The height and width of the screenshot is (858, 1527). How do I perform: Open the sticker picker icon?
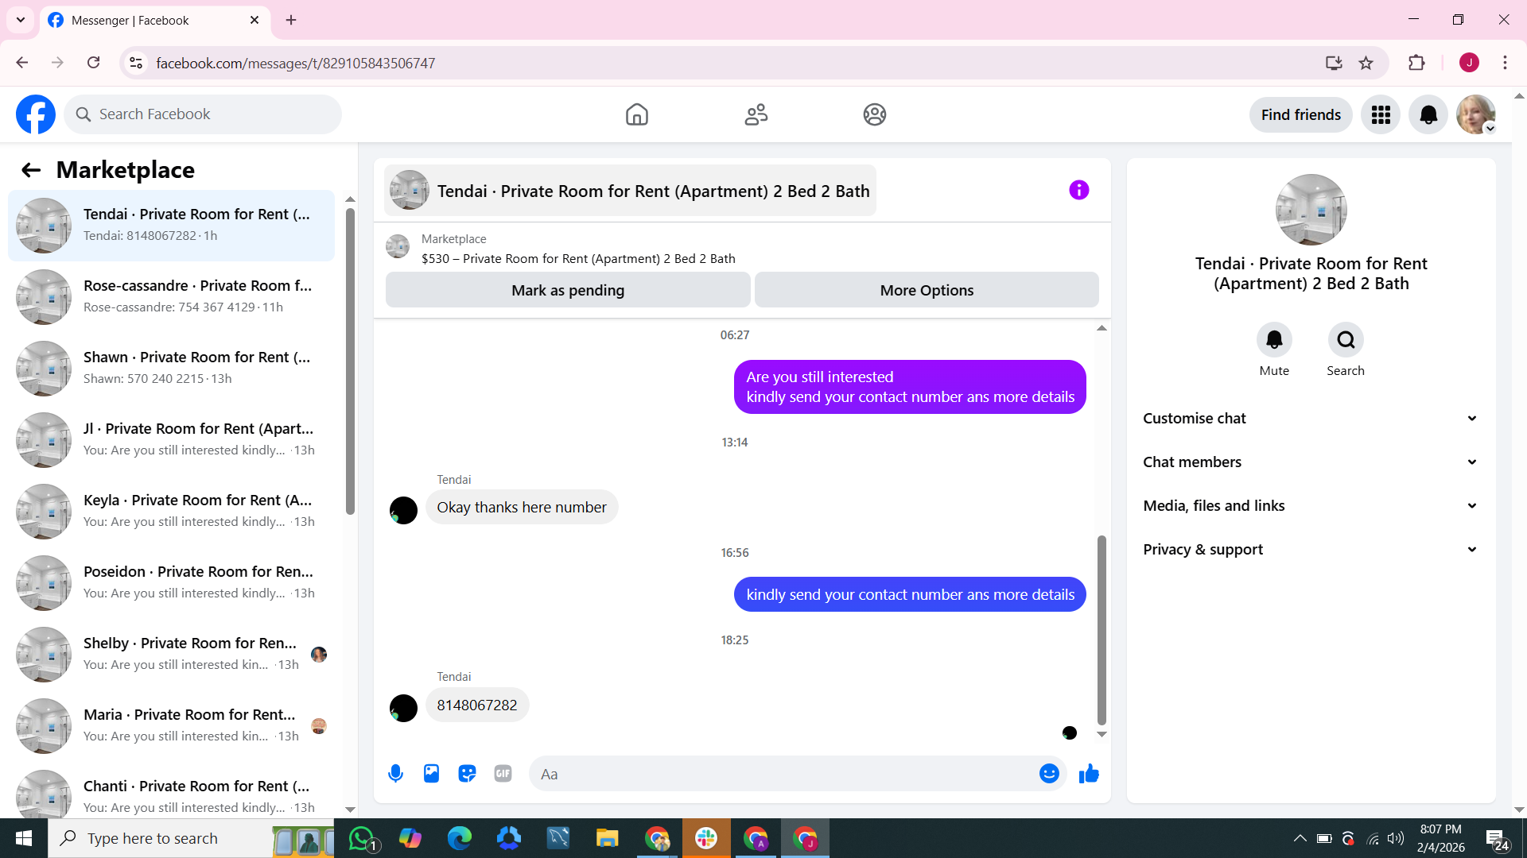tap(467, 774)
